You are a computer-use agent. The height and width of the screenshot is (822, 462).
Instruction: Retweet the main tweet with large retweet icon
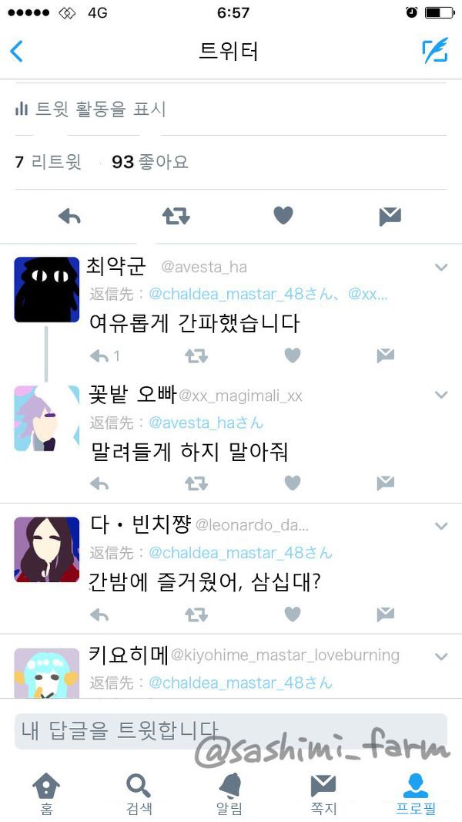pos(176,216)
